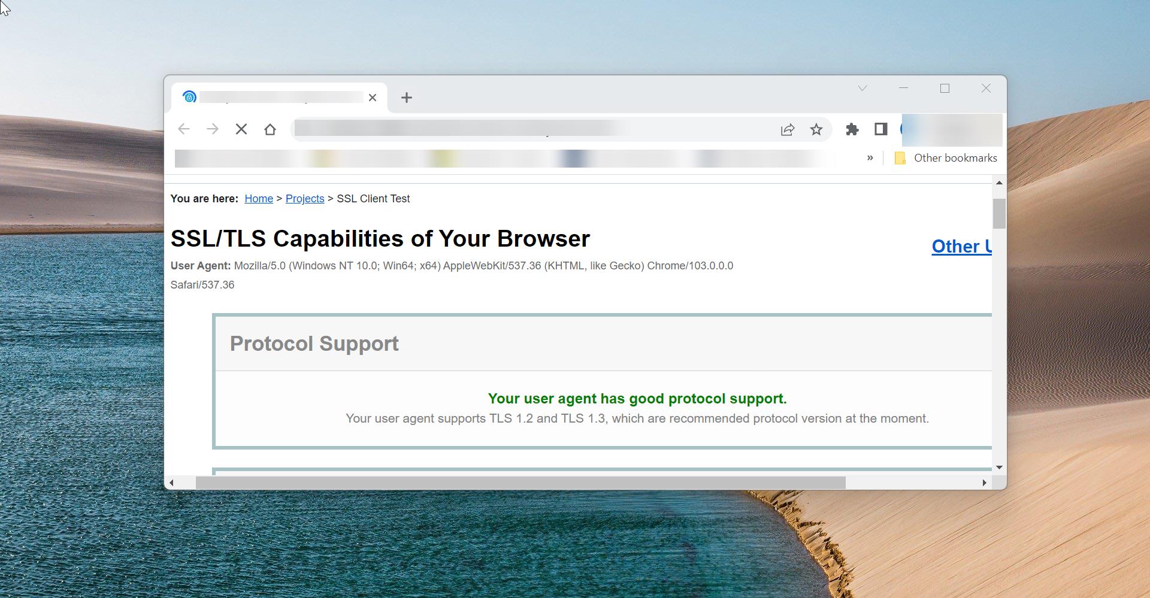Open the tab search dropdown arrow
Image resolution: width=1150 pixels, height=598 pixels.
[x=862, y=88]
